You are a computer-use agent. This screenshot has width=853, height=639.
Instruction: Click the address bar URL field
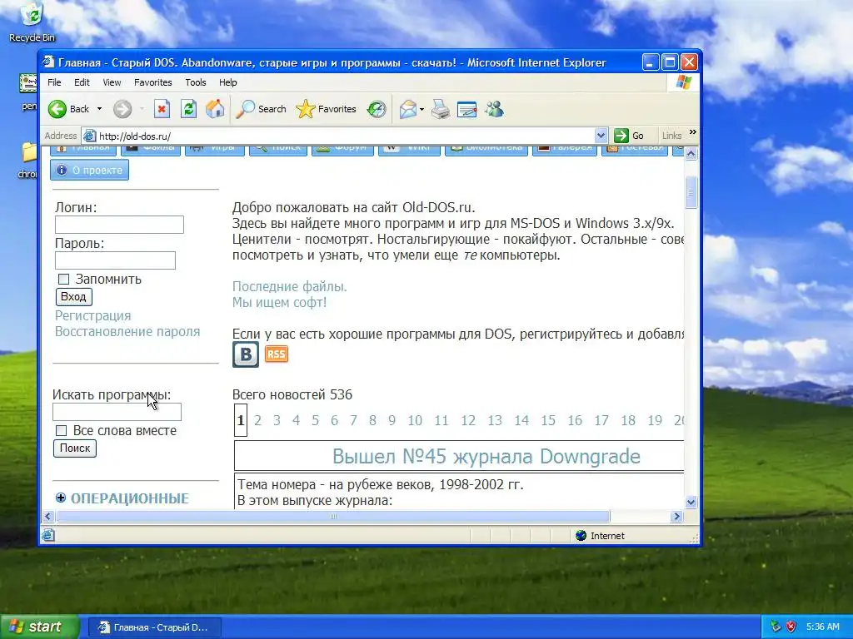[x=344, y=136]
